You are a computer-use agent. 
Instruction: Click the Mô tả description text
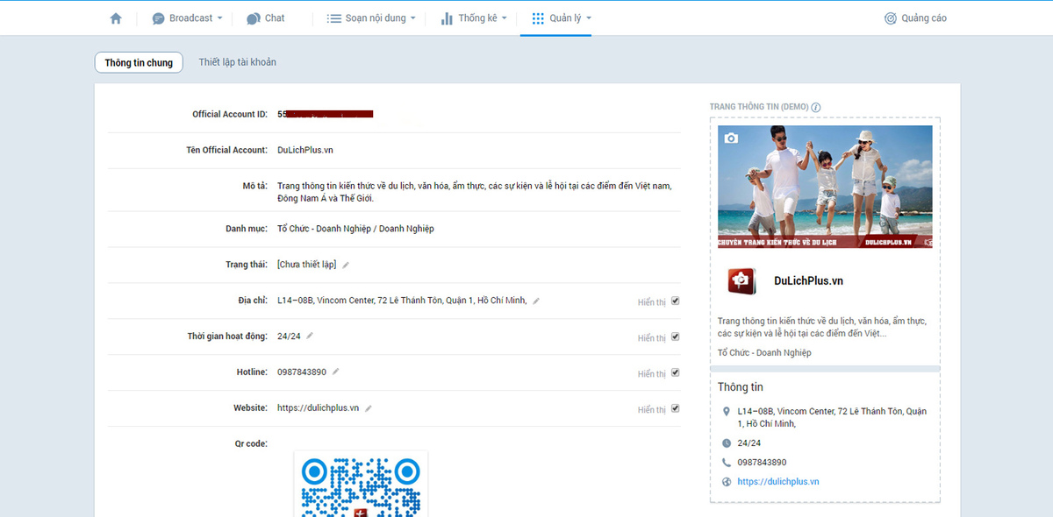coord(475,192)
